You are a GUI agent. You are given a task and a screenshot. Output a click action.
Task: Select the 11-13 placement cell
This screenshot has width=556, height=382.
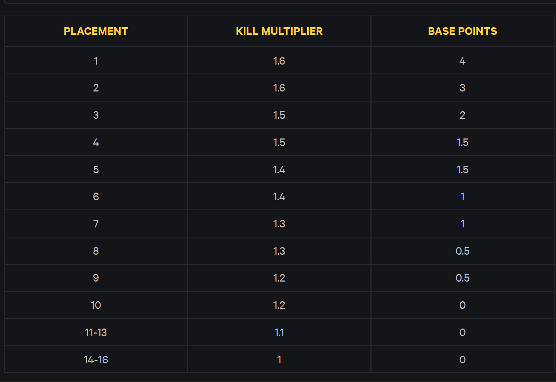(x=96, y=333)
